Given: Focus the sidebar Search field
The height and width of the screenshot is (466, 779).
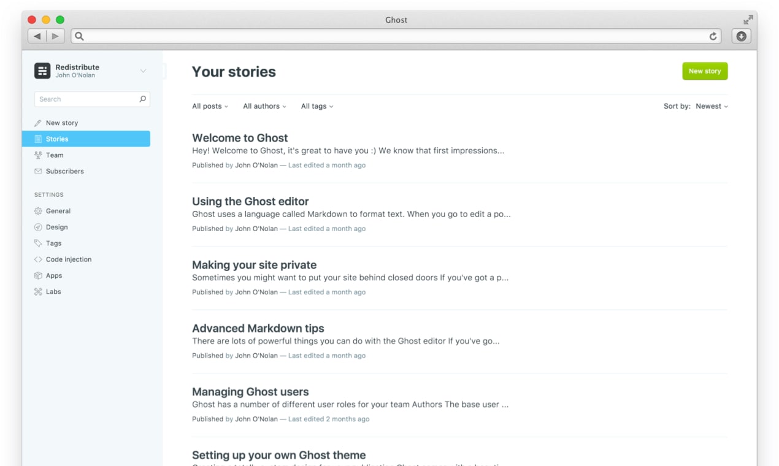Looking at the screenshot, I should pos(92,99).
